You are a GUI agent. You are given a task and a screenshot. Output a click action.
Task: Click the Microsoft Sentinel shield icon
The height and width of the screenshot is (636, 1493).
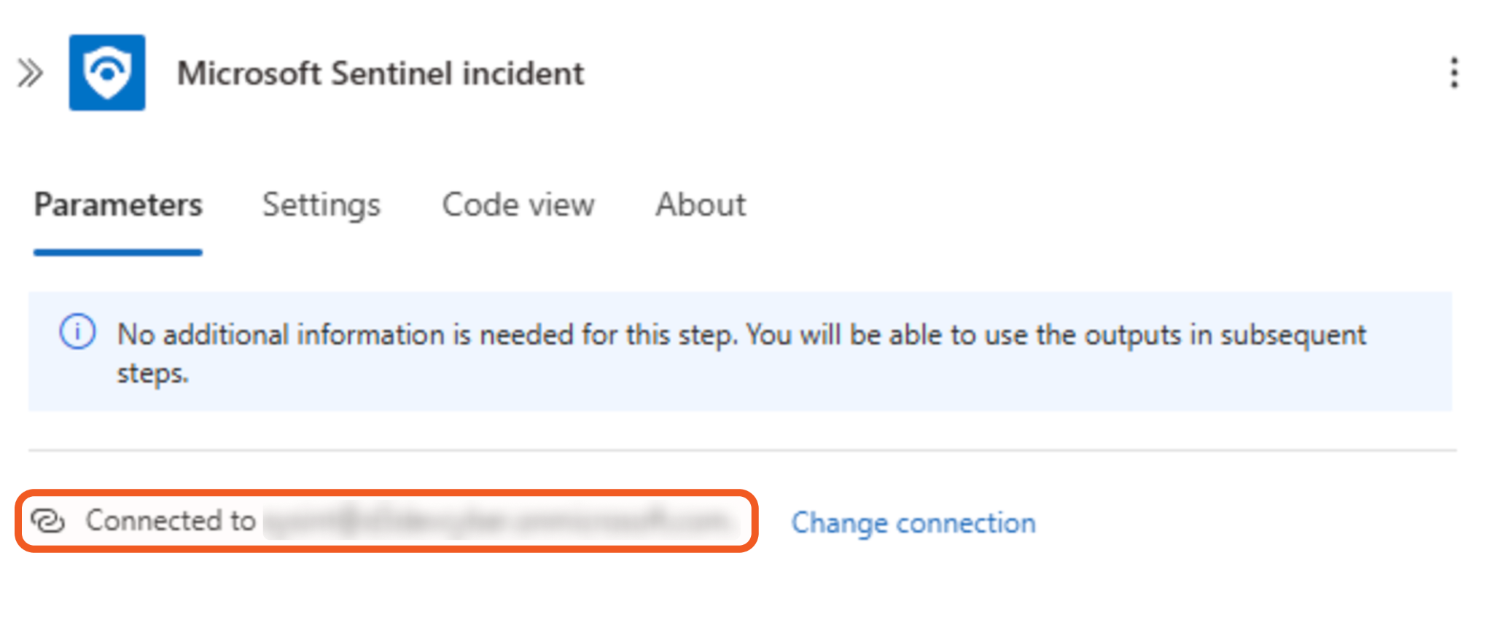coord(107,73)
